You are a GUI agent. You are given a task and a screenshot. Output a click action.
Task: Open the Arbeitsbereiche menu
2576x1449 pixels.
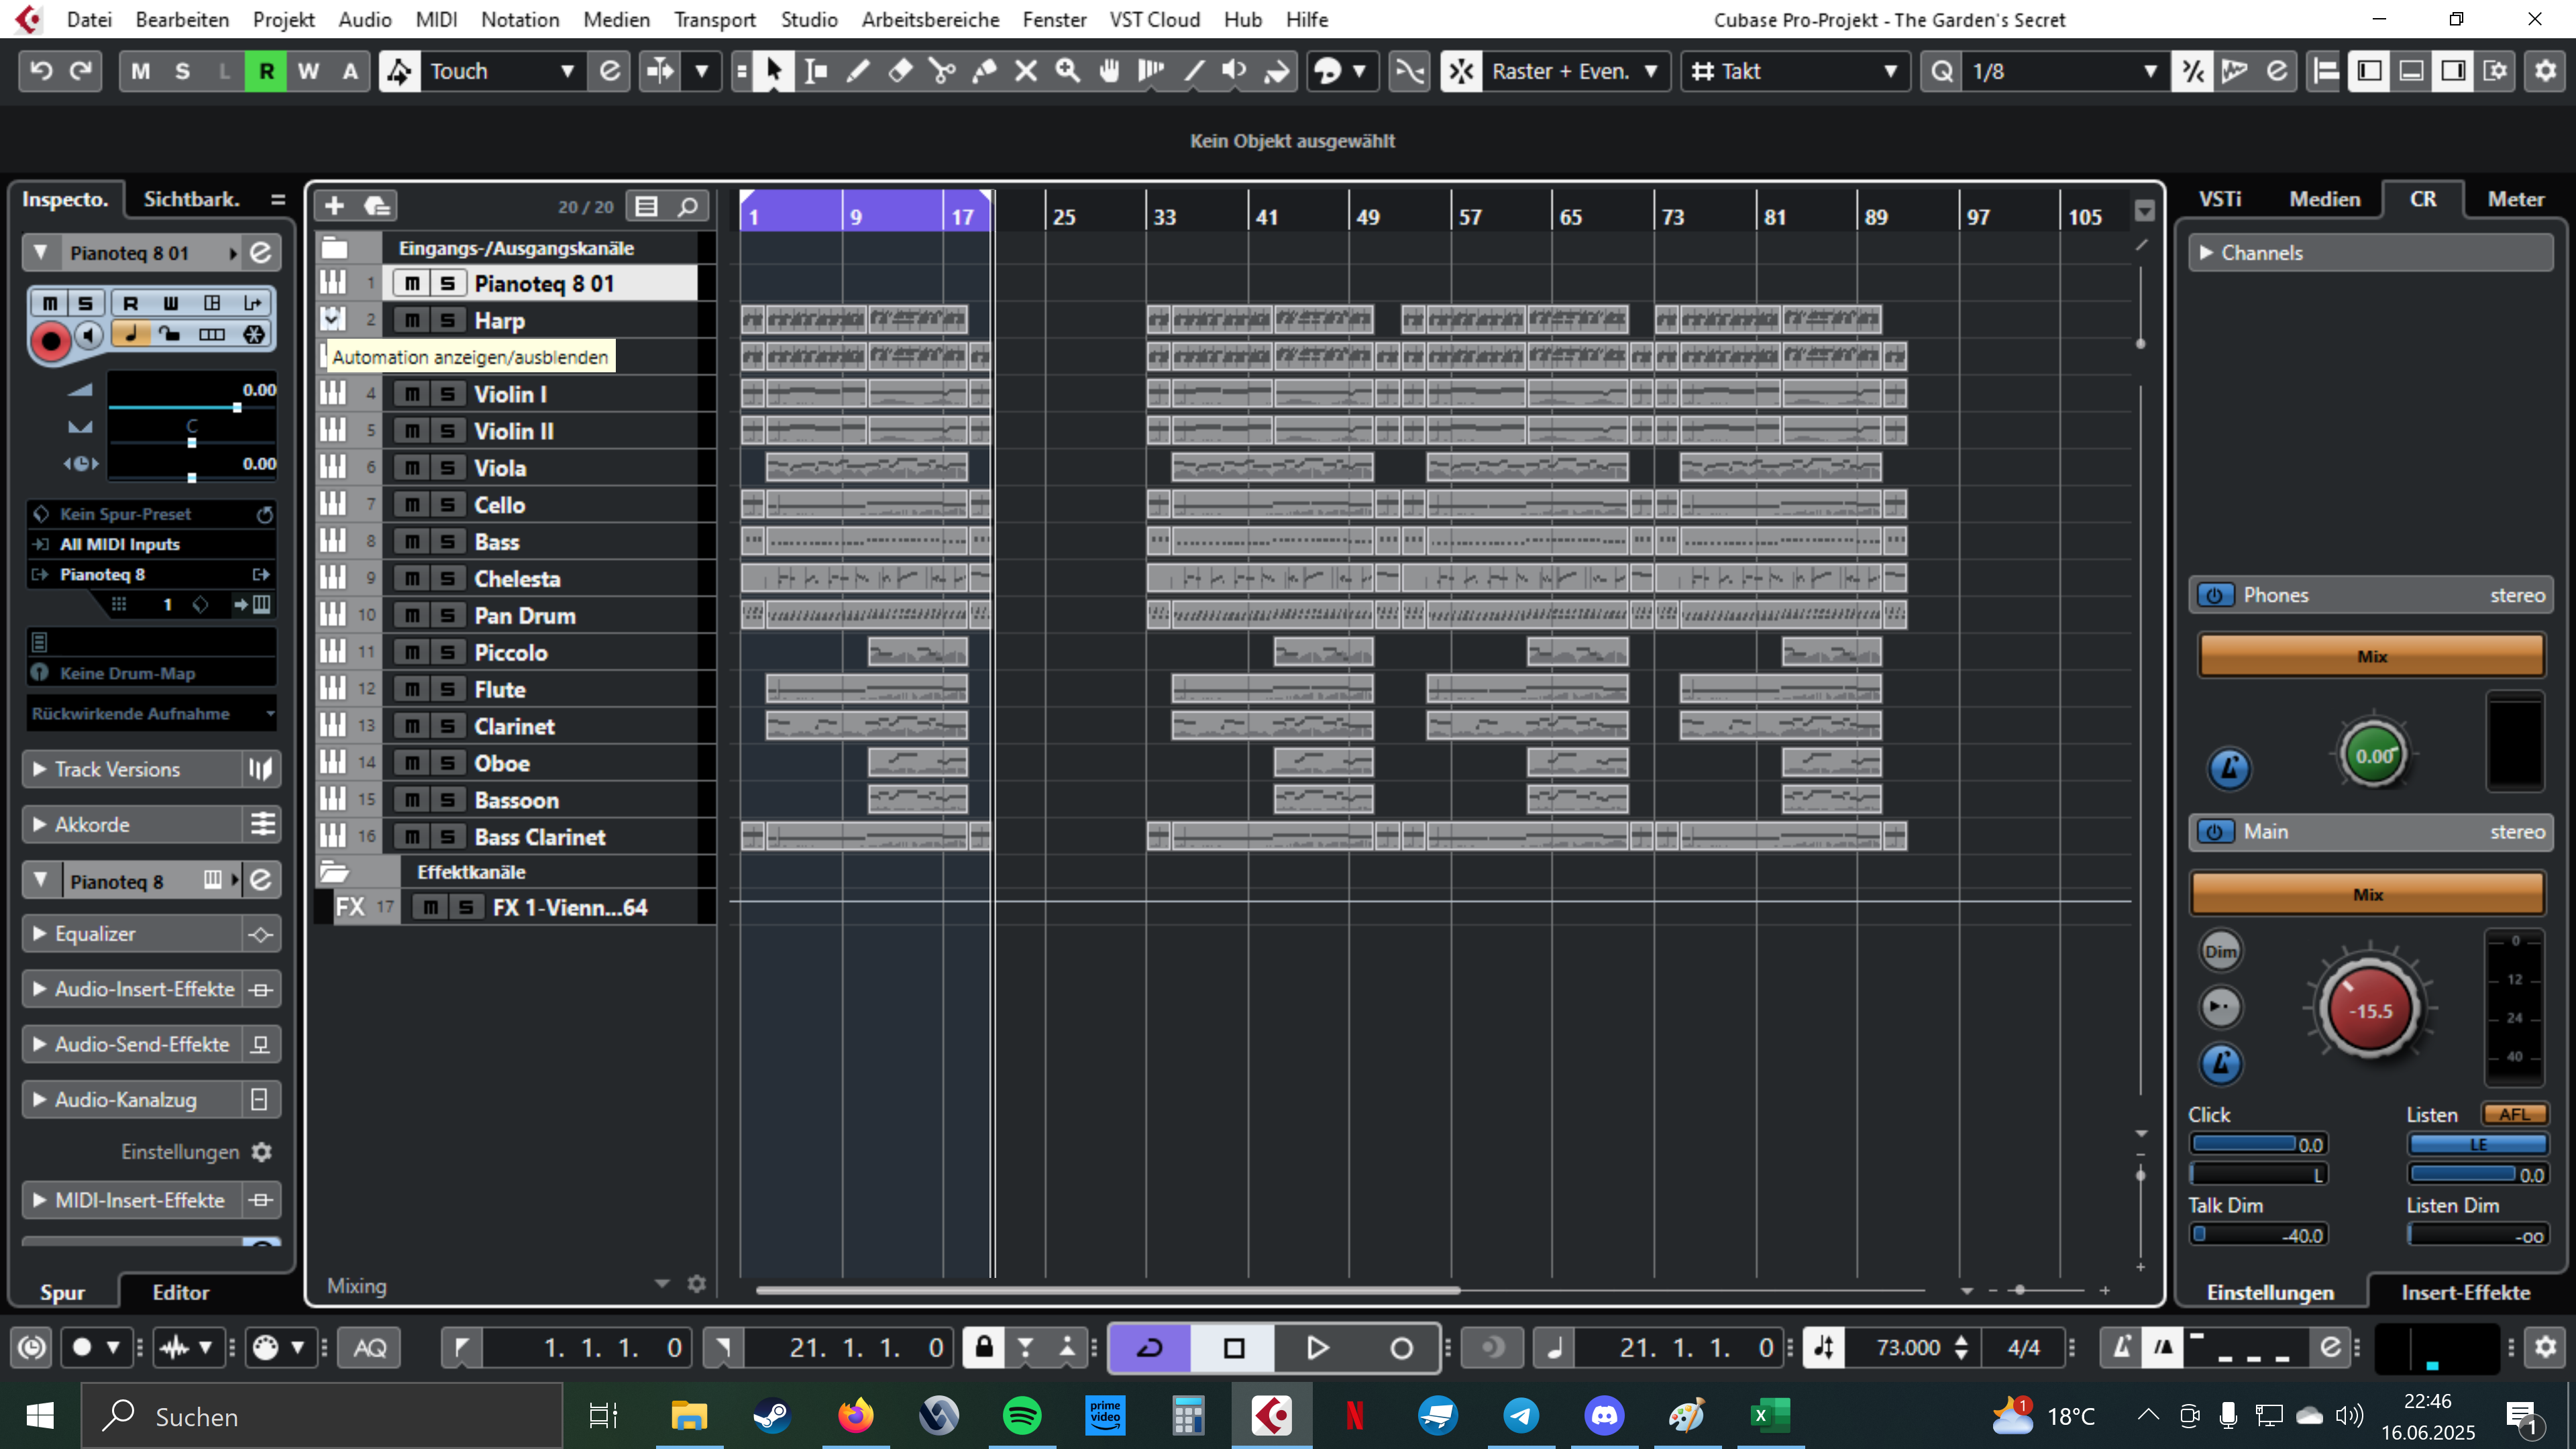click(930, 19)
